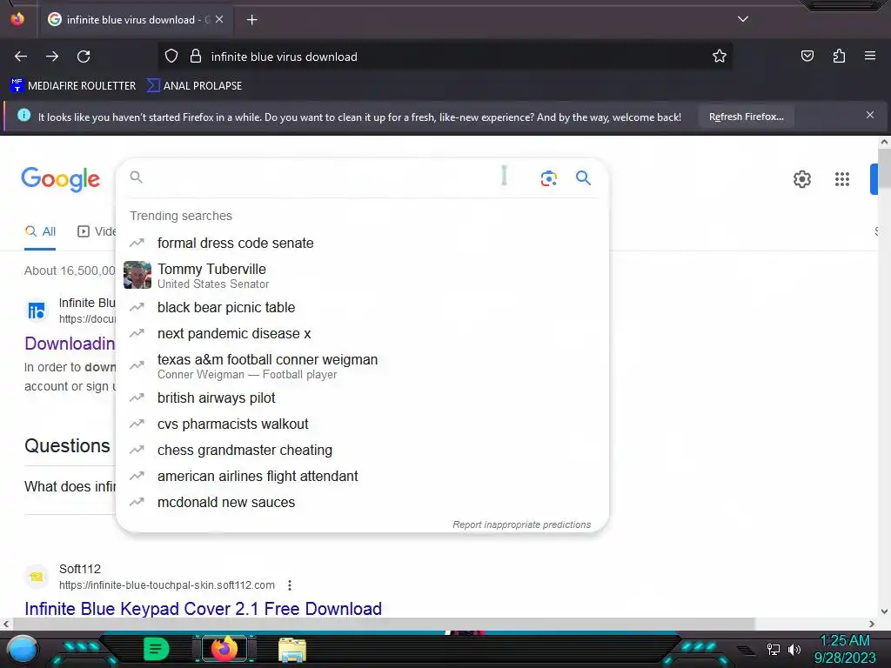Click the Firefox taskbar icon

coord(224,649)
